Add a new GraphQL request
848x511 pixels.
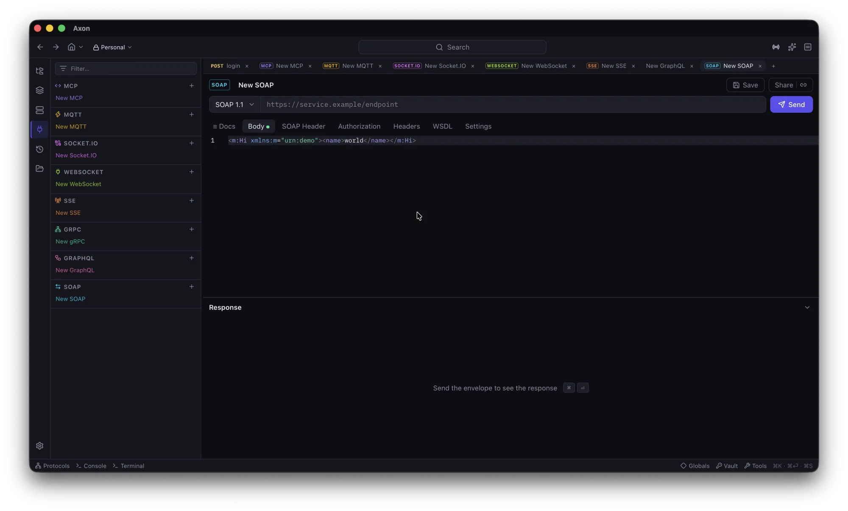[x=192, y=258]
